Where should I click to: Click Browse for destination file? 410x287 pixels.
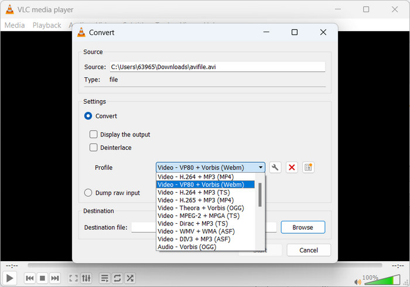pos(303,227)
